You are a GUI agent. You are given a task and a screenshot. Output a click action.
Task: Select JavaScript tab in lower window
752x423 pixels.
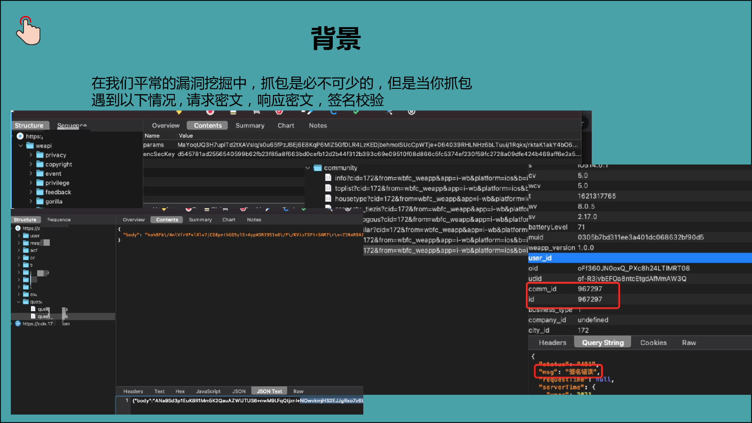208,391
